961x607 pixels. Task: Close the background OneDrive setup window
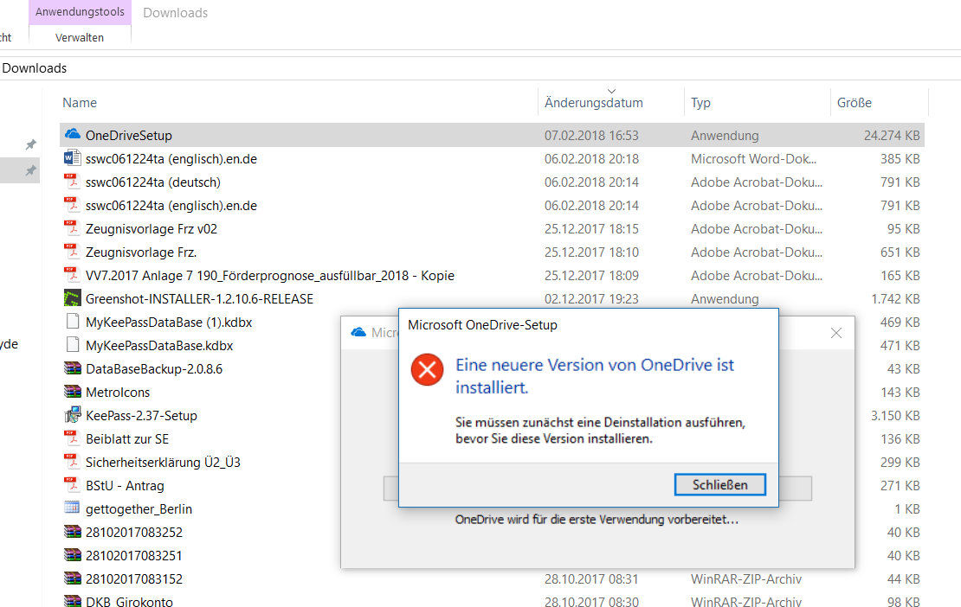(836, 333)
